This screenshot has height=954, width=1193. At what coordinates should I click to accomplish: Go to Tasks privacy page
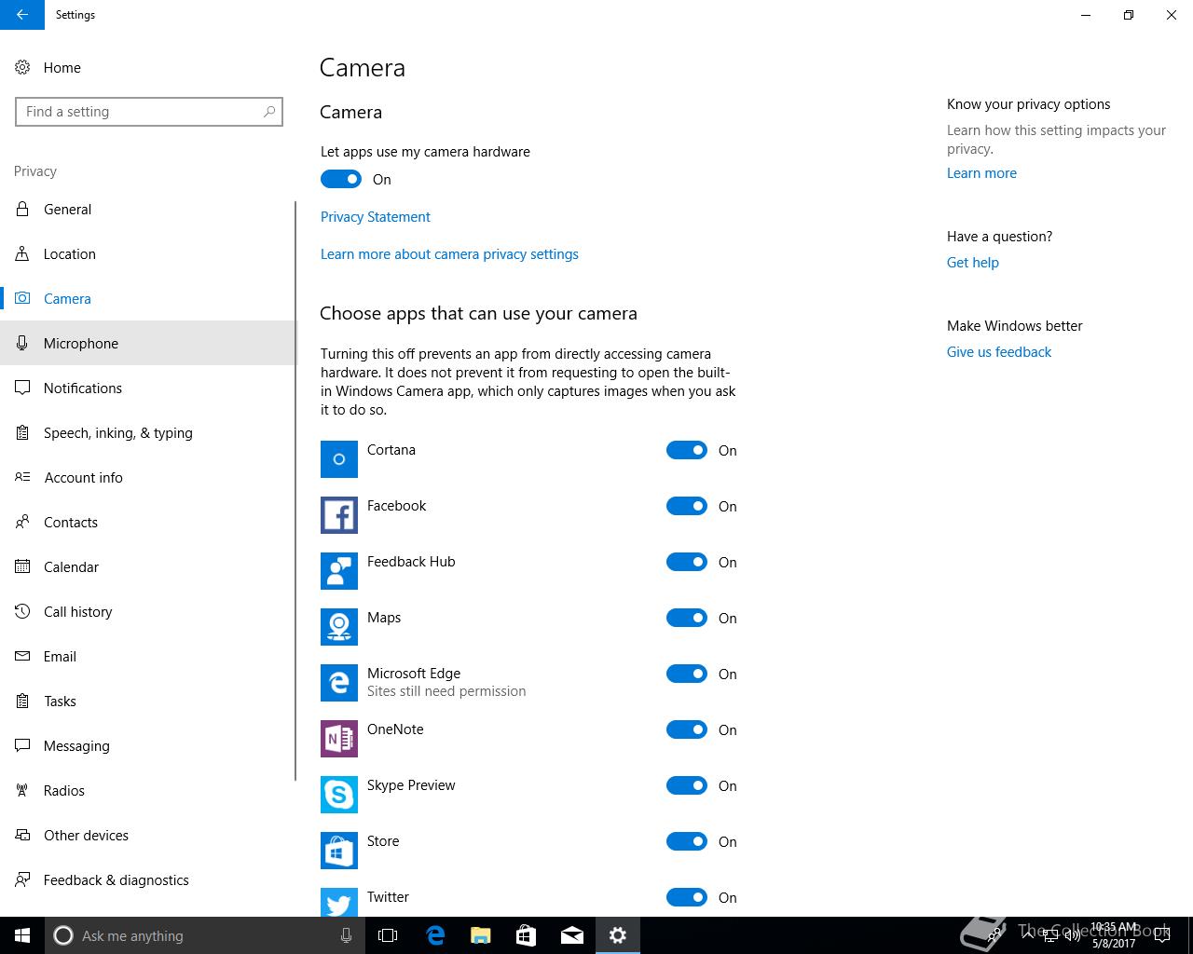[x=147, y=701]
